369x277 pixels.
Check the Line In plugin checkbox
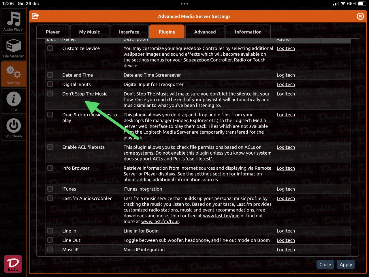pyautogui.click(x=50, y=231)
